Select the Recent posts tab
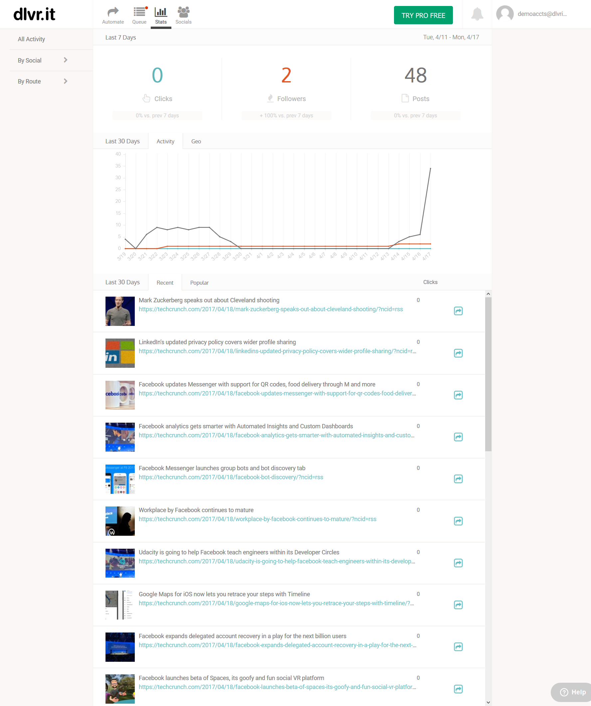Viewport: 591px width, 706px height. point(165,283)
